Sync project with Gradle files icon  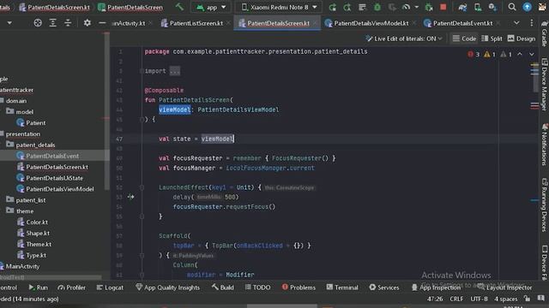click(462, 7)
